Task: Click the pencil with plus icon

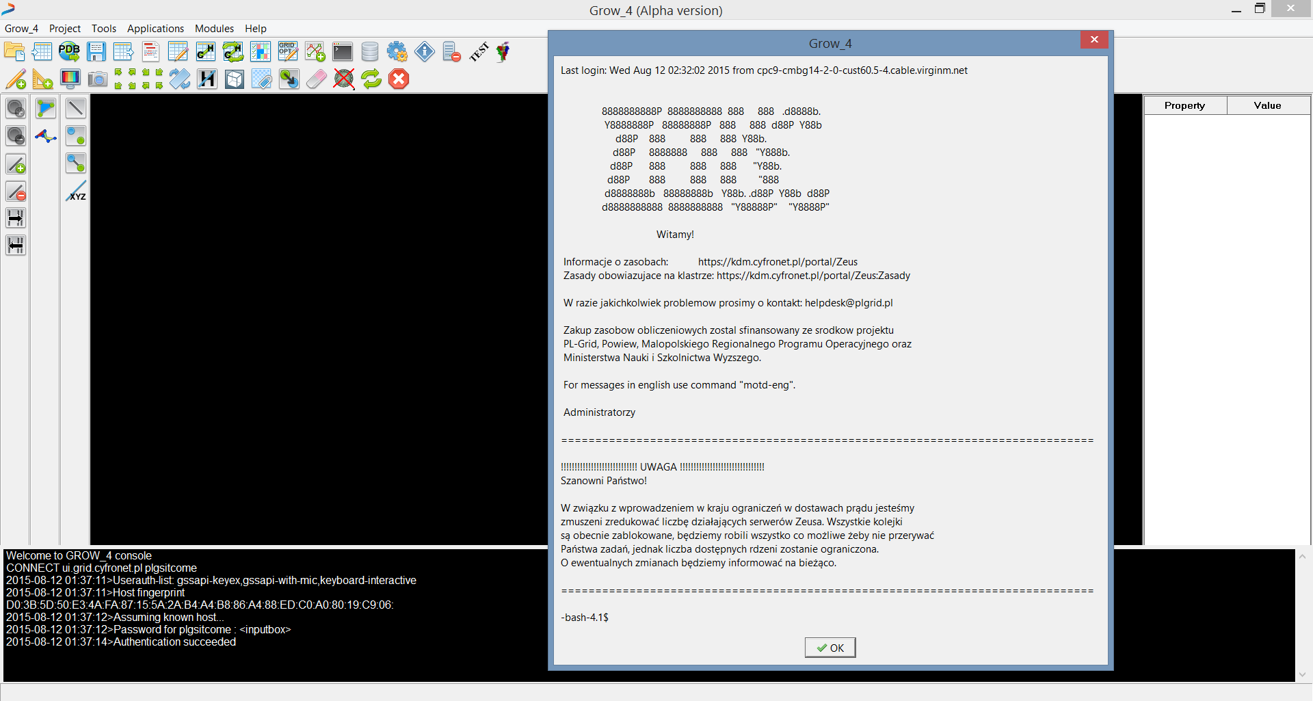Action: click(x=16, y=79)
